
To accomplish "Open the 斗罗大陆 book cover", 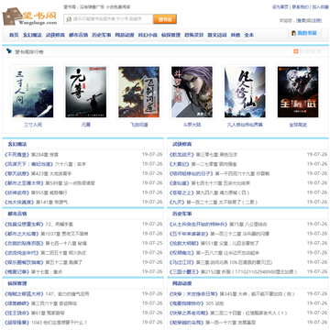I will tap(192, 92).
